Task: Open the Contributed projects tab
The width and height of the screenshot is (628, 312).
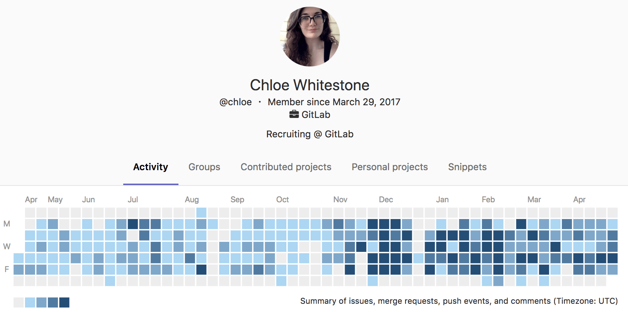Action: point(286,167)
